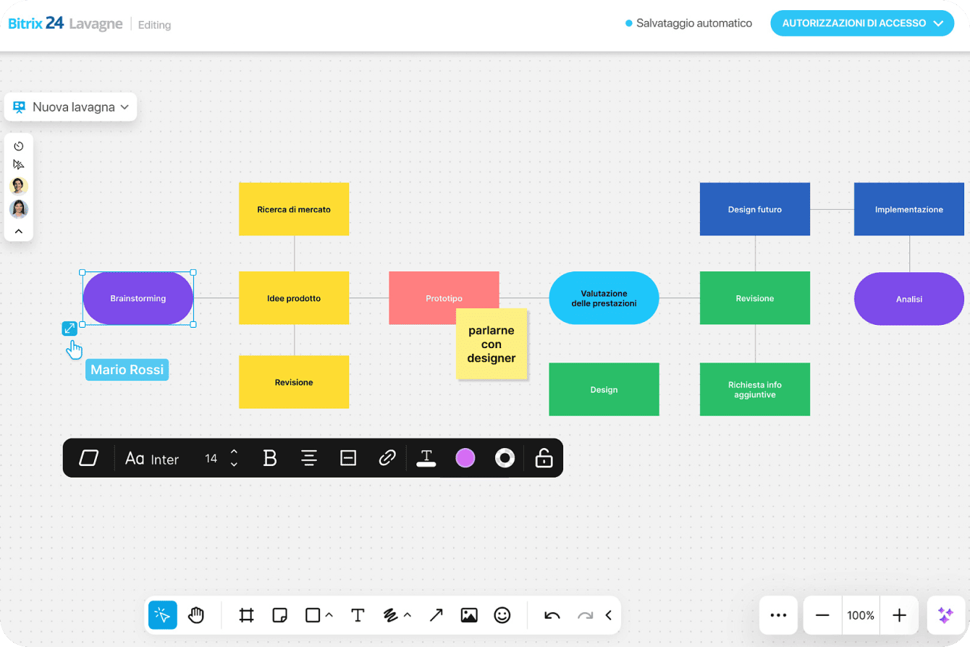
Task: Click Autorizzazioni di accesso button
Action: (x=862, y=23)
